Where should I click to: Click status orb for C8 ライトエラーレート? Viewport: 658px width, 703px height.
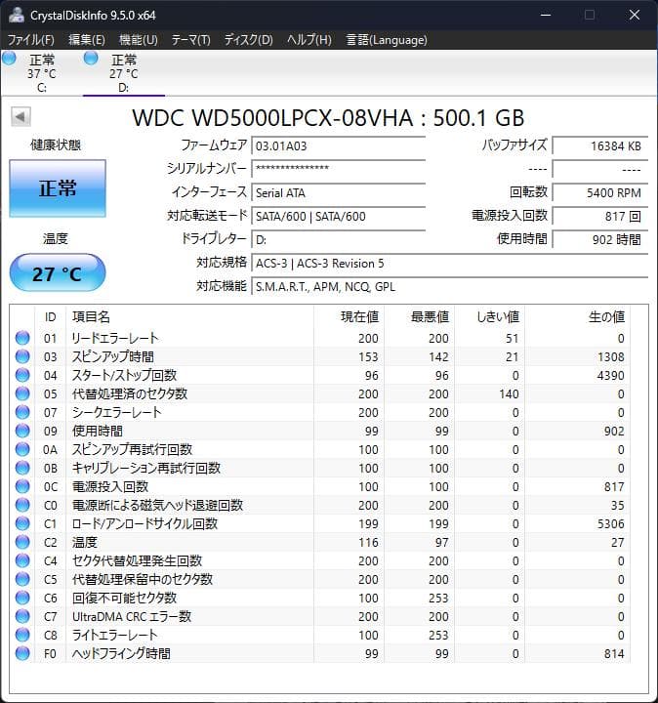[22, 635]
